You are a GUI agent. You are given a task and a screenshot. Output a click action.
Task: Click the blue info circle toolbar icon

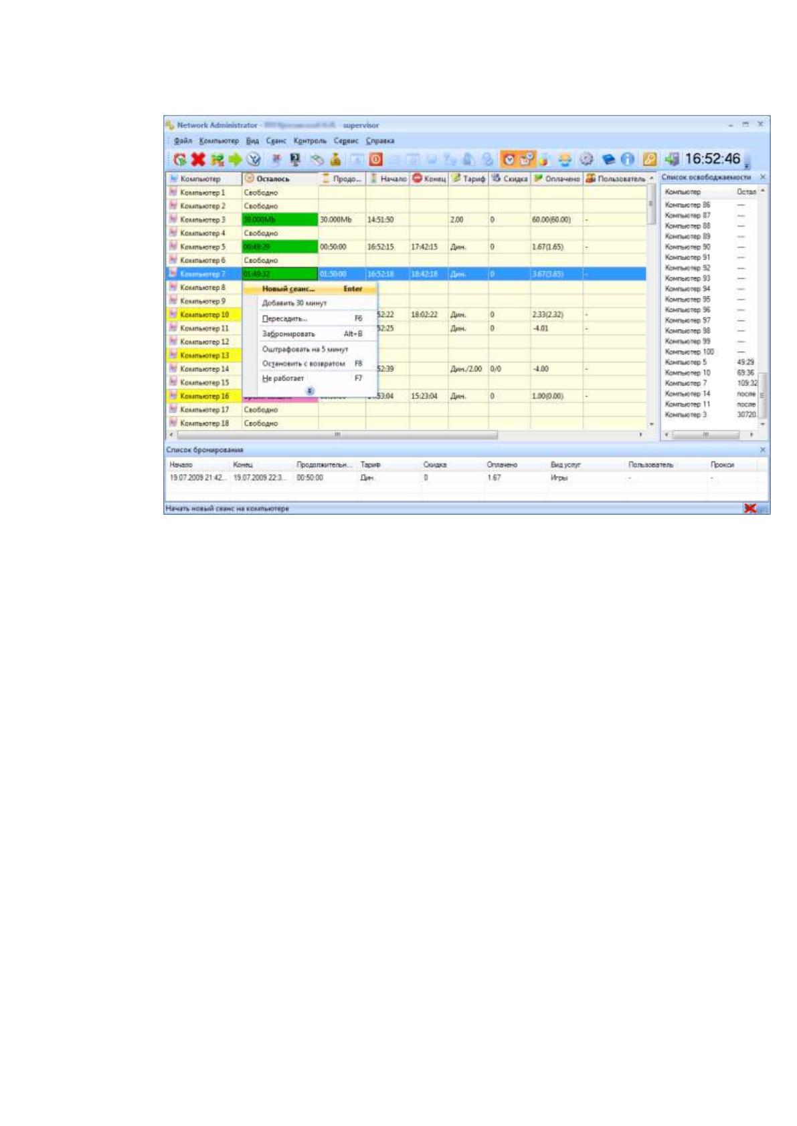[627, 159]
